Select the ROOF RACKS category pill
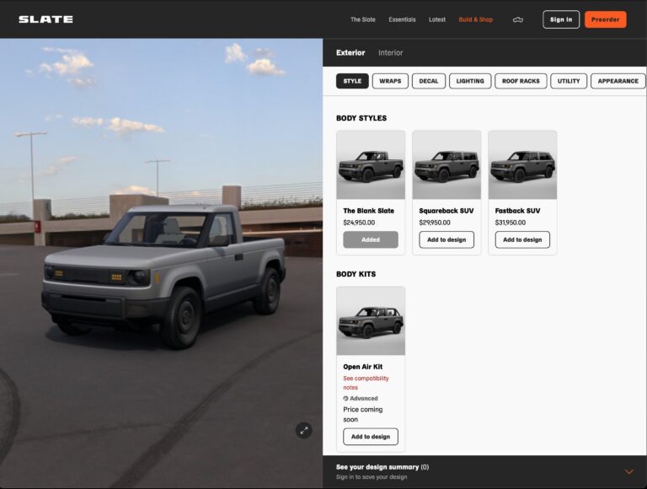This screenshot has width=647, height=489. point(521,81)
